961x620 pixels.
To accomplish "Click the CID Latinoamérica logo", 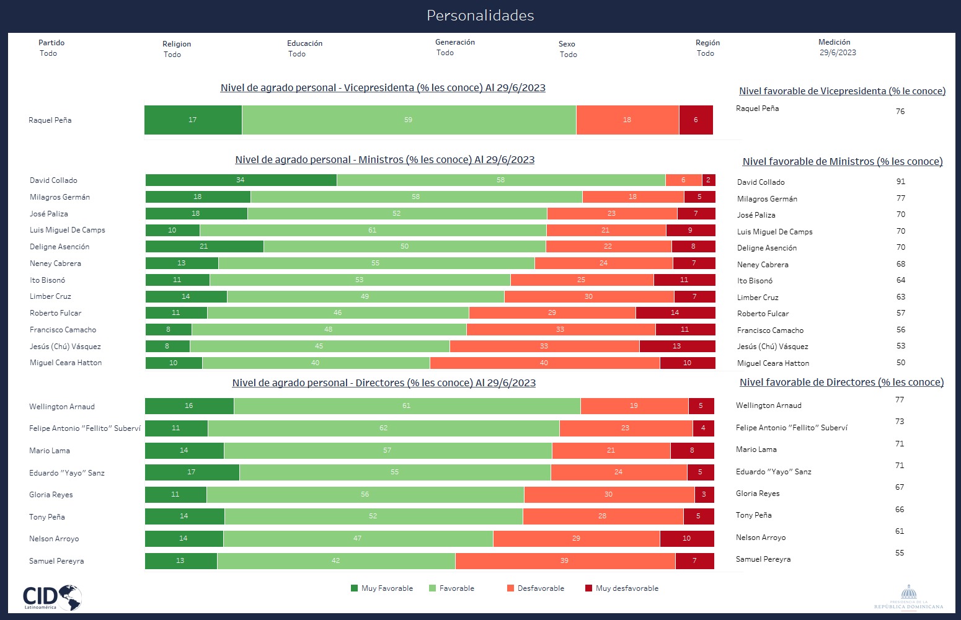I will (x=52, y=597).
